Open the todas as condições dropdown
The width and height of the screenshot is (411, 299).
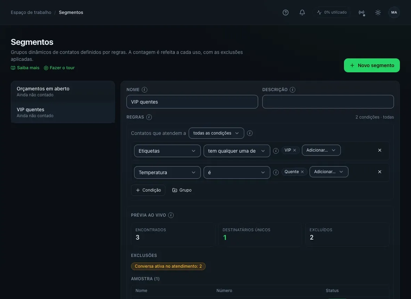(216, 133)
